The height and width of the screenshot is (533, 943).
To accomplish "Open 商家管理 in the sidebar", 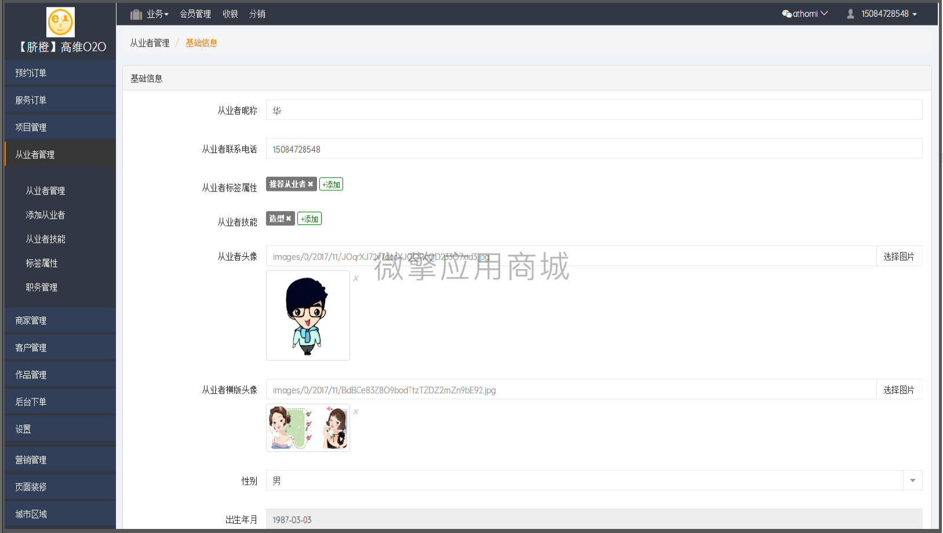I will [x=60, y=321].
